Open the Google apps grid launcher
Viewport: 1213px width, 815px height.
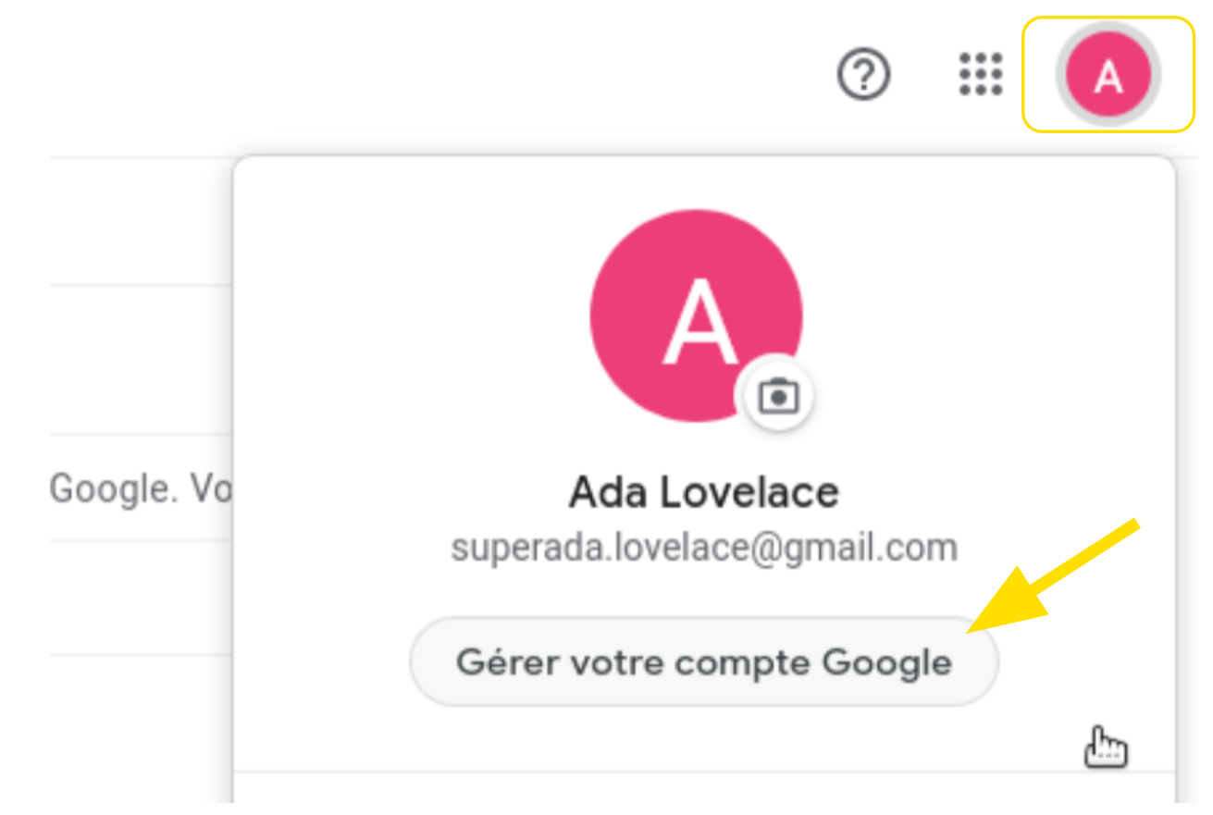[x=981, y=74]
